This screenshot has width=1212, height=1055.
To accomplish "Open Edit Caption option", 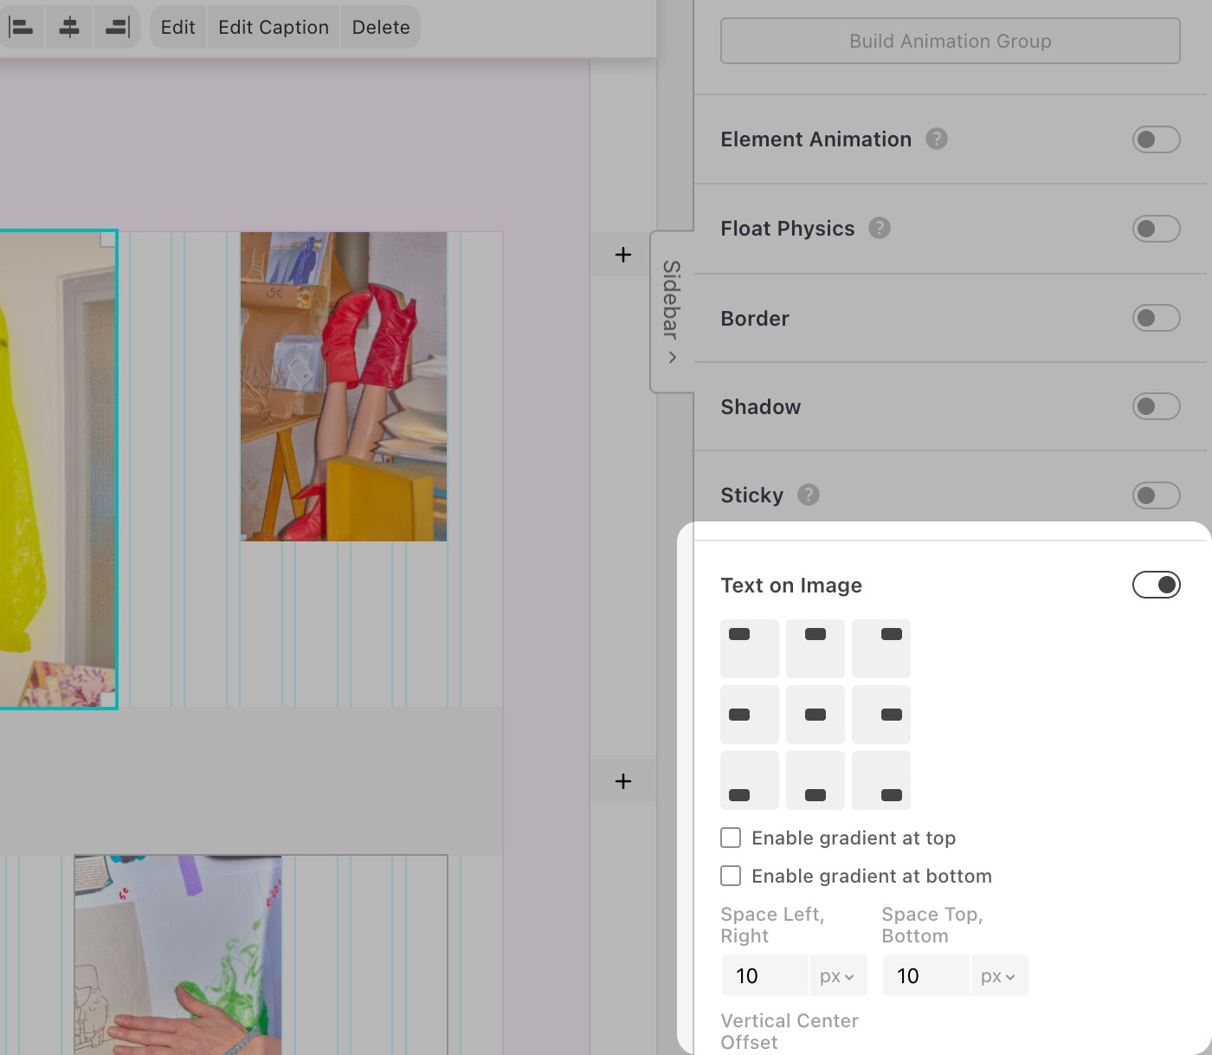I will [x=274, y=27].
